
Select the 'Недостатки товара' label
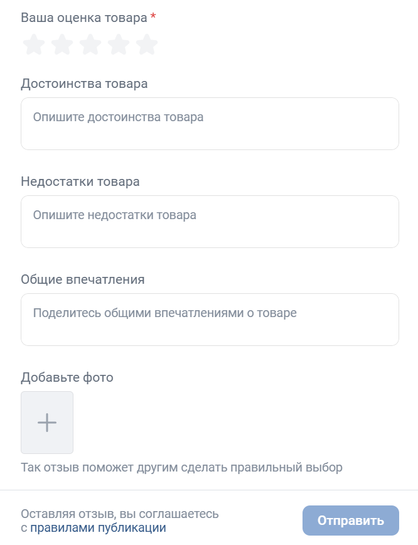click(80, 181)
